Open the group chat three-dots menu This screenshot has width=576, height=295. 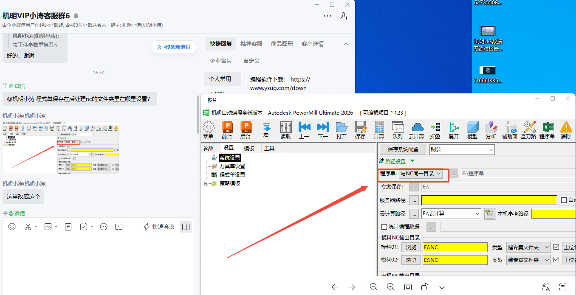327,16
